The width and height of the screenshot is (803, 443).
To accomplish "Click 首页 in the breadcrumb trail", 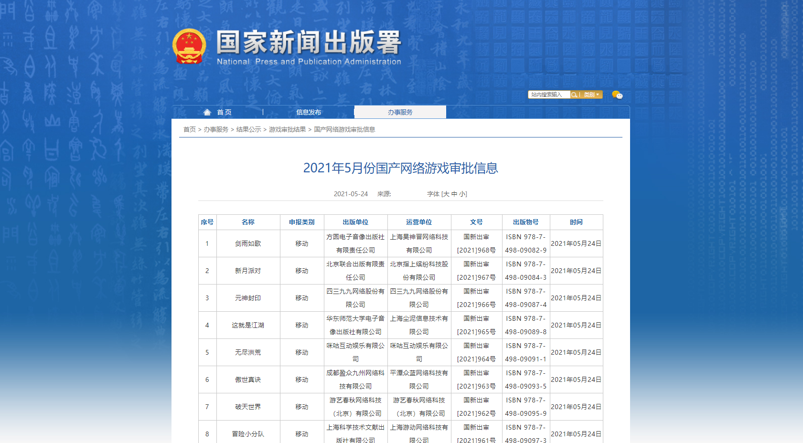I will pos(190,129).
